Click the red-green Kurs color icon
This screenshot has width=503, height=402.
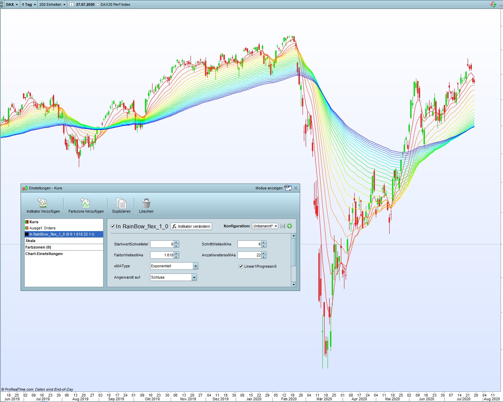pyautogui.click(x=27, y=222)
